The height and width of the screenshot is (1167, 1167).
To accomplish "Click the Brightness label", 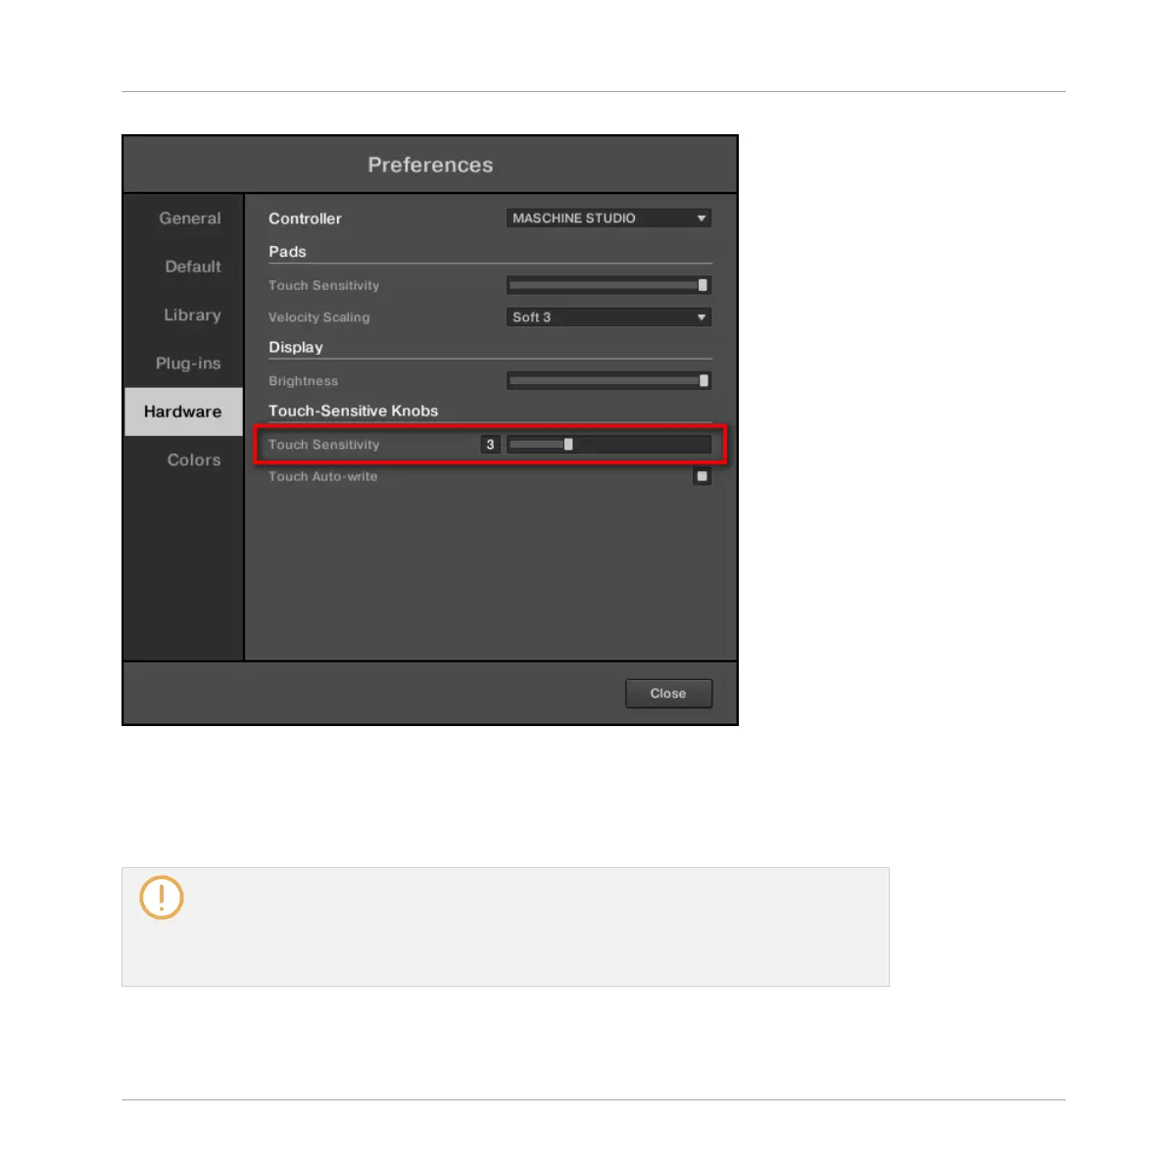I will [x=303, y=381].
